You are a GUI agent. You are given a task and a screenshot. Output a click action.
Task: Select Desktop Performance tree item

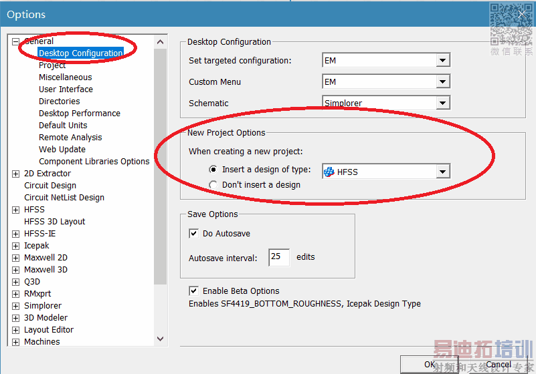tap(80, 113)
